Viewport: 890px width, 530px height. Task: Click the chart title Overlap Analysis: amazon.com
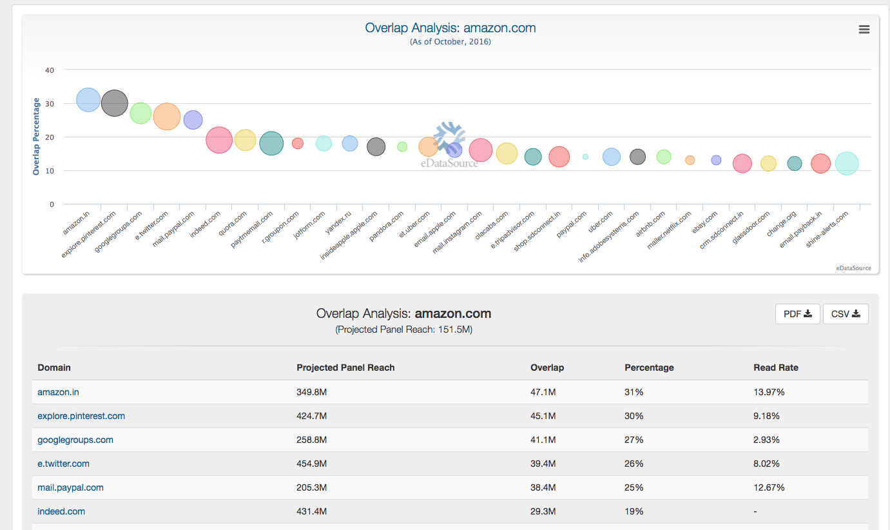point(450,28)
